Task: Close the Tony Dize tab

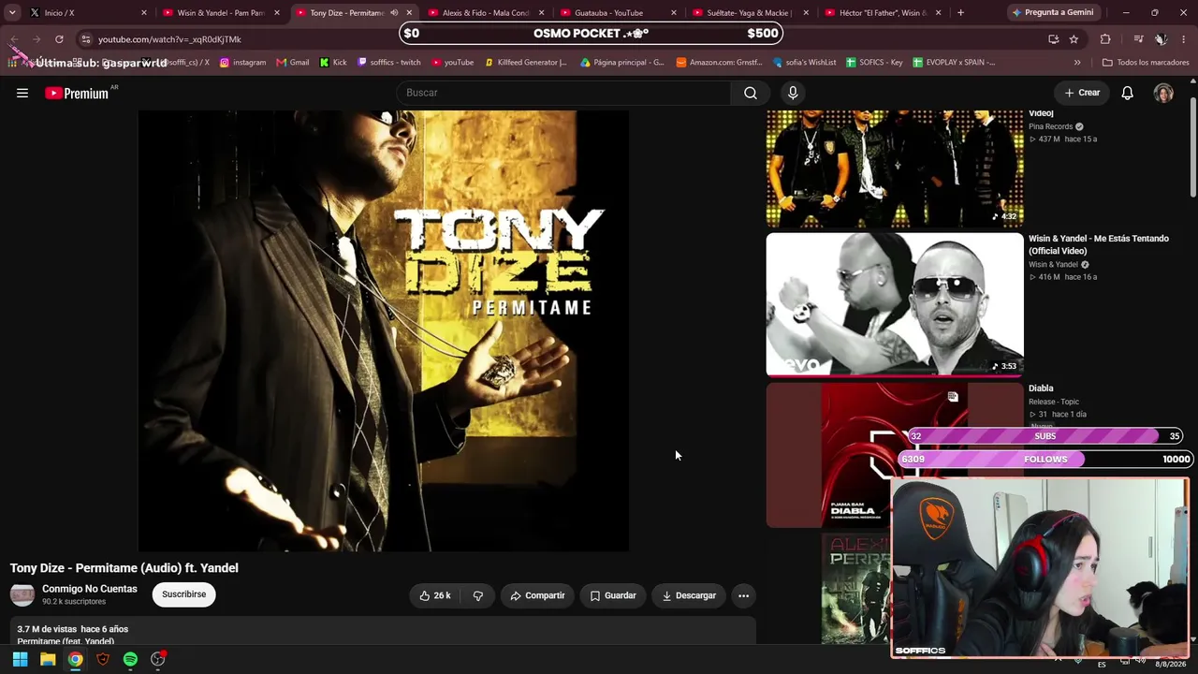Action: pyautogui.click(x=409, y=13)
